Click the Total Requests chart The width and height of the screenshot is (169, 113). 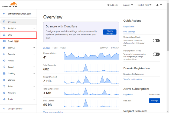92,68
